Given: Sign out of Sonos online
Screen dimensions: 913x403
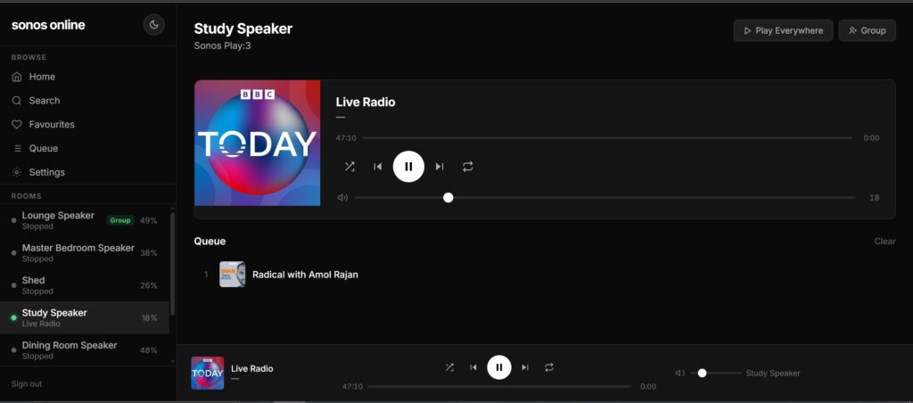Looking at the screenshot, I should [x=27, y=383].
